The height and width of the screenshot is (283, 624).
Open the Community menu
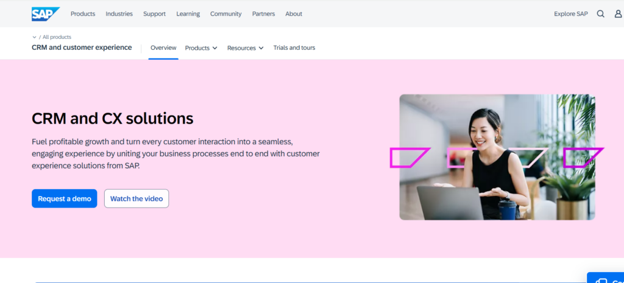(x=225, y=14)
